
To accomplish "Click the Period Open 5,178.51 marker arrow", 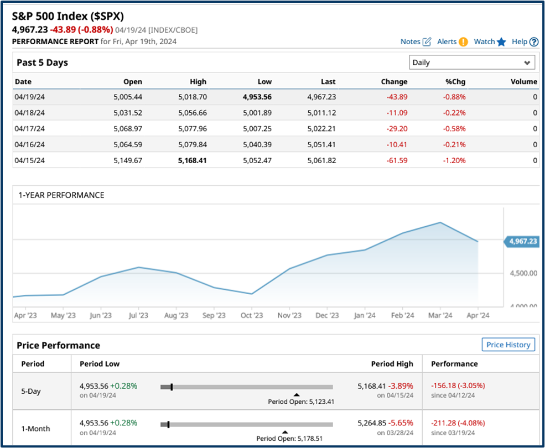I will 285,432.
